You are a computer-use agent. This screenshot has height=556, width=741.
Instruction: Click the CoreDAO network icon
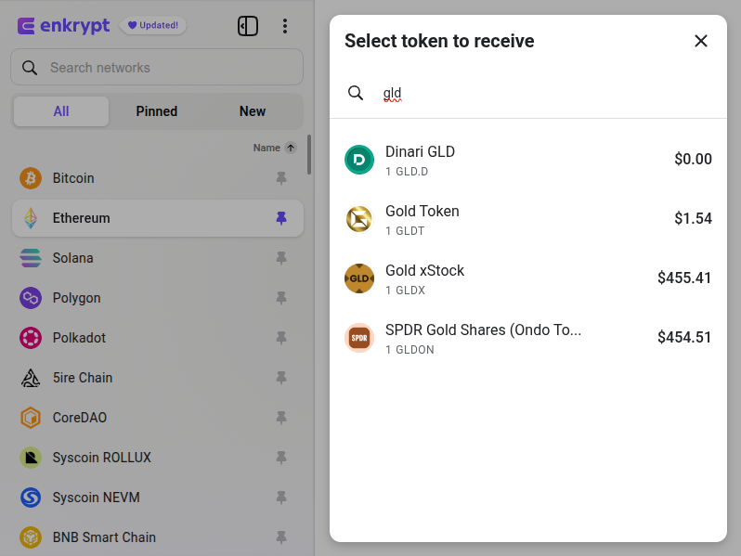[31, 418]
